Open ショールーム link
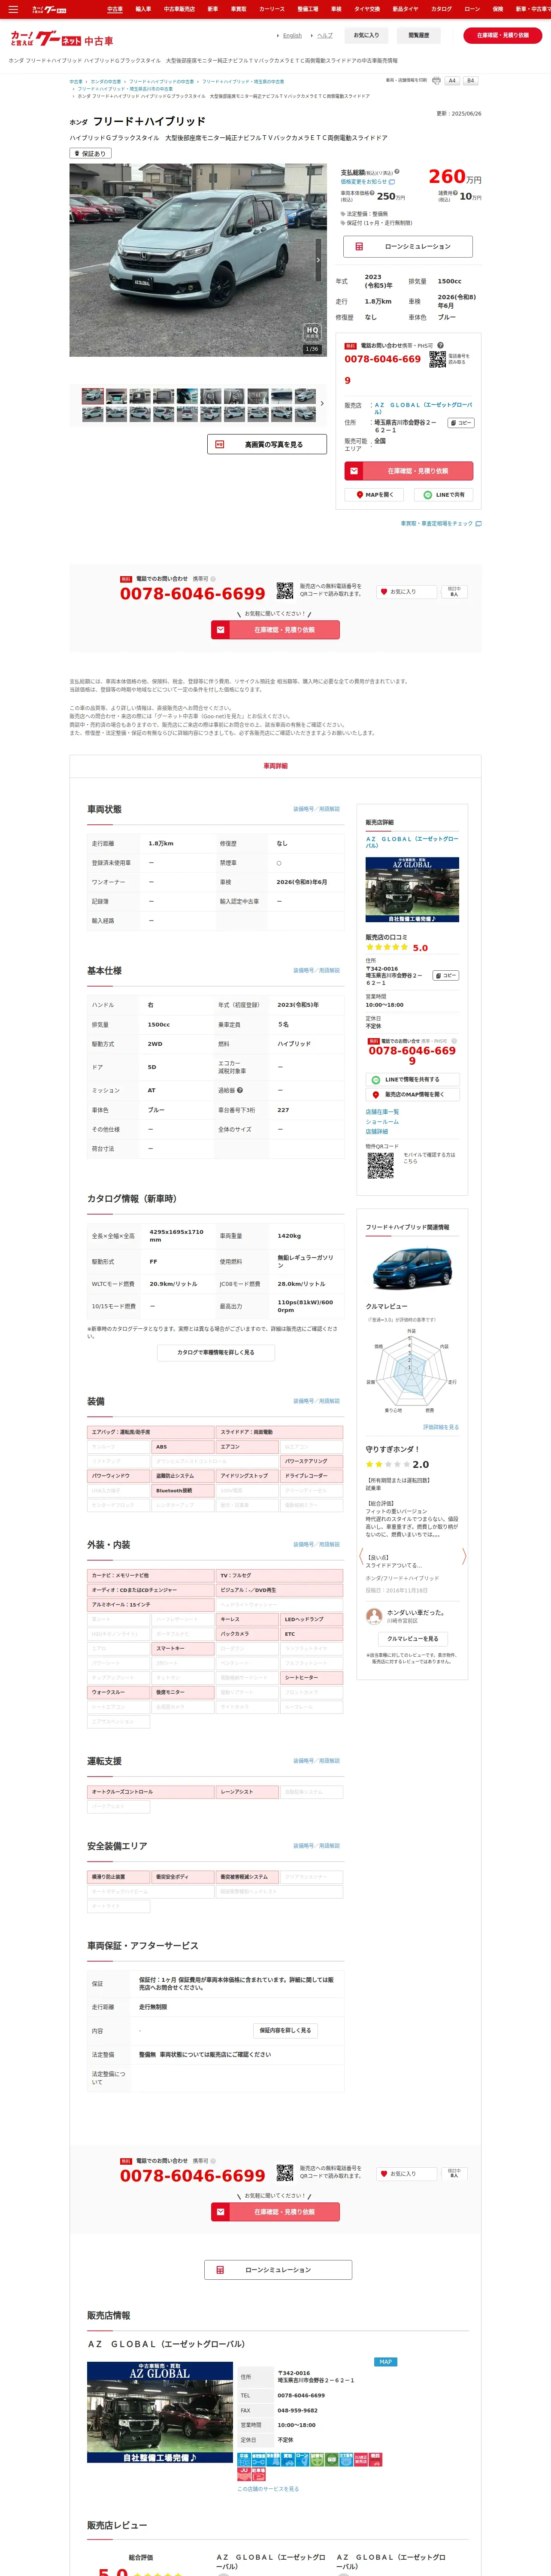 point(382,1122)
